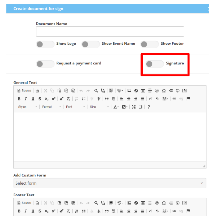The height and width of the screenshot is (220, 209).
Task: Click Italic icon in General Text toolbar
Action: coord(26,99)
